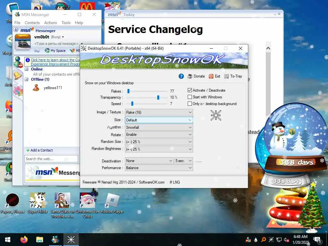
Task: Click the MSN Messenger banner ad
Action: [x=53, y=173]
